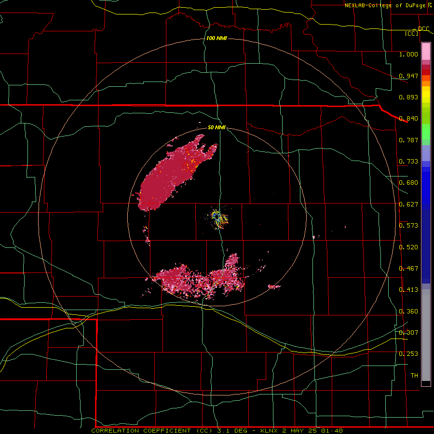Click the Correlation Coefficient caption at bottom

(x=217, y=431)
